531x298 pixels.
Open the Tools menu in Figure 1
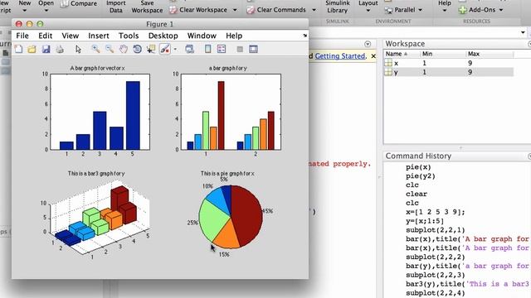pyautogui.click(x=129, y=36)
